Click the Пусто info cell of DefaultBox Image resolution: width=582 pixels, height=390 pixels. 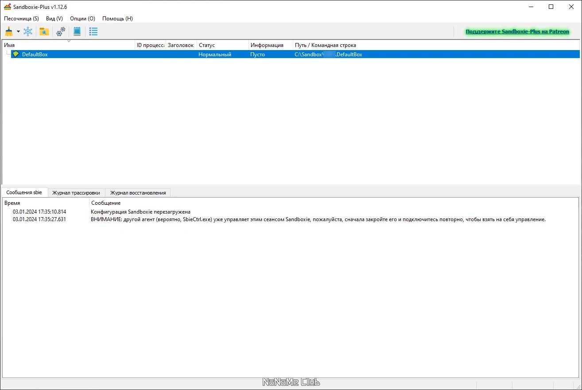pos(258,55)
